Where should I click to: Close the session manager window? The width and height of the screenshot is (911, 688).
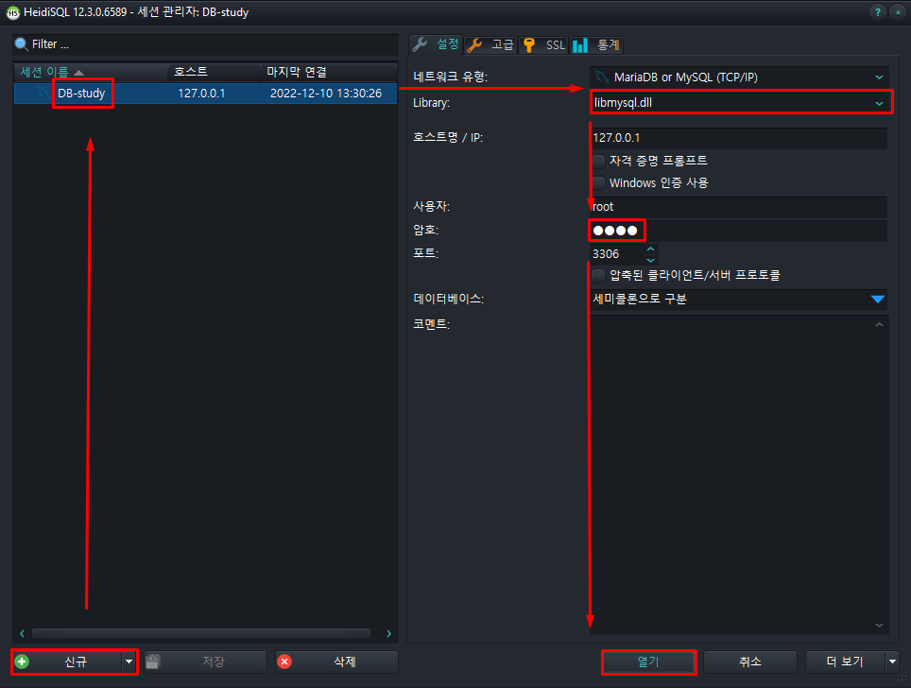(x=898, y=12)
